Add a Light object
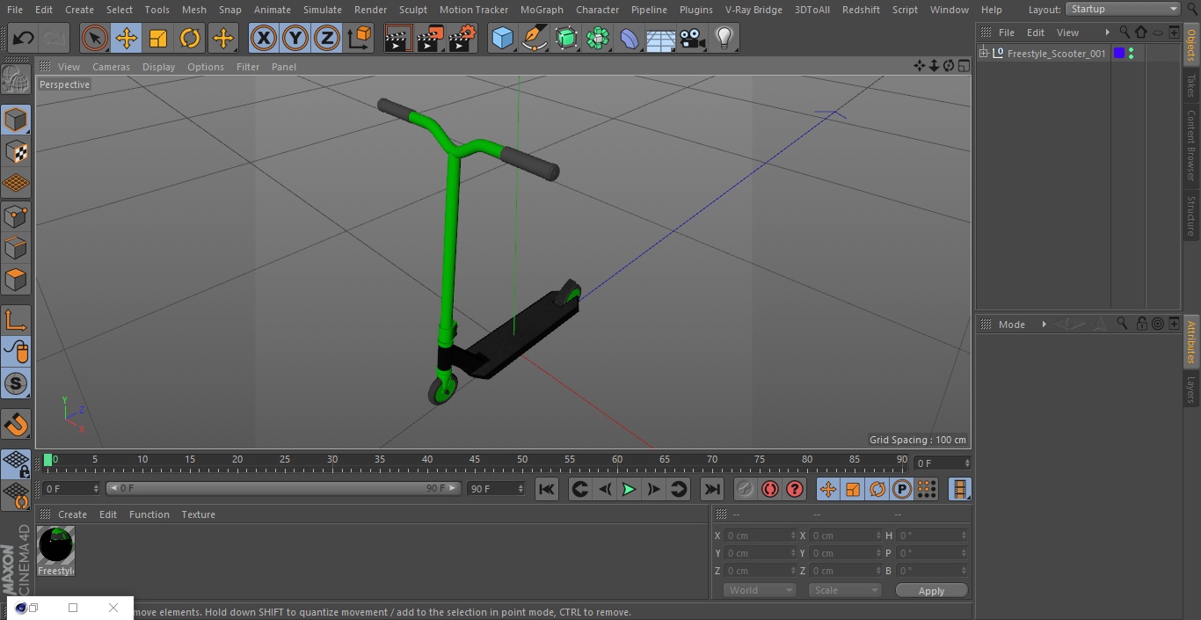 [x=724, y=38]
